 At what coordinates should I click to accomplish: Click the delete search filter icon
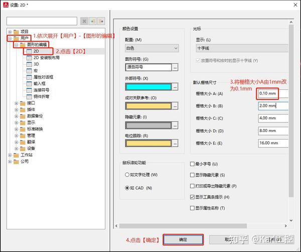point(84,21)
